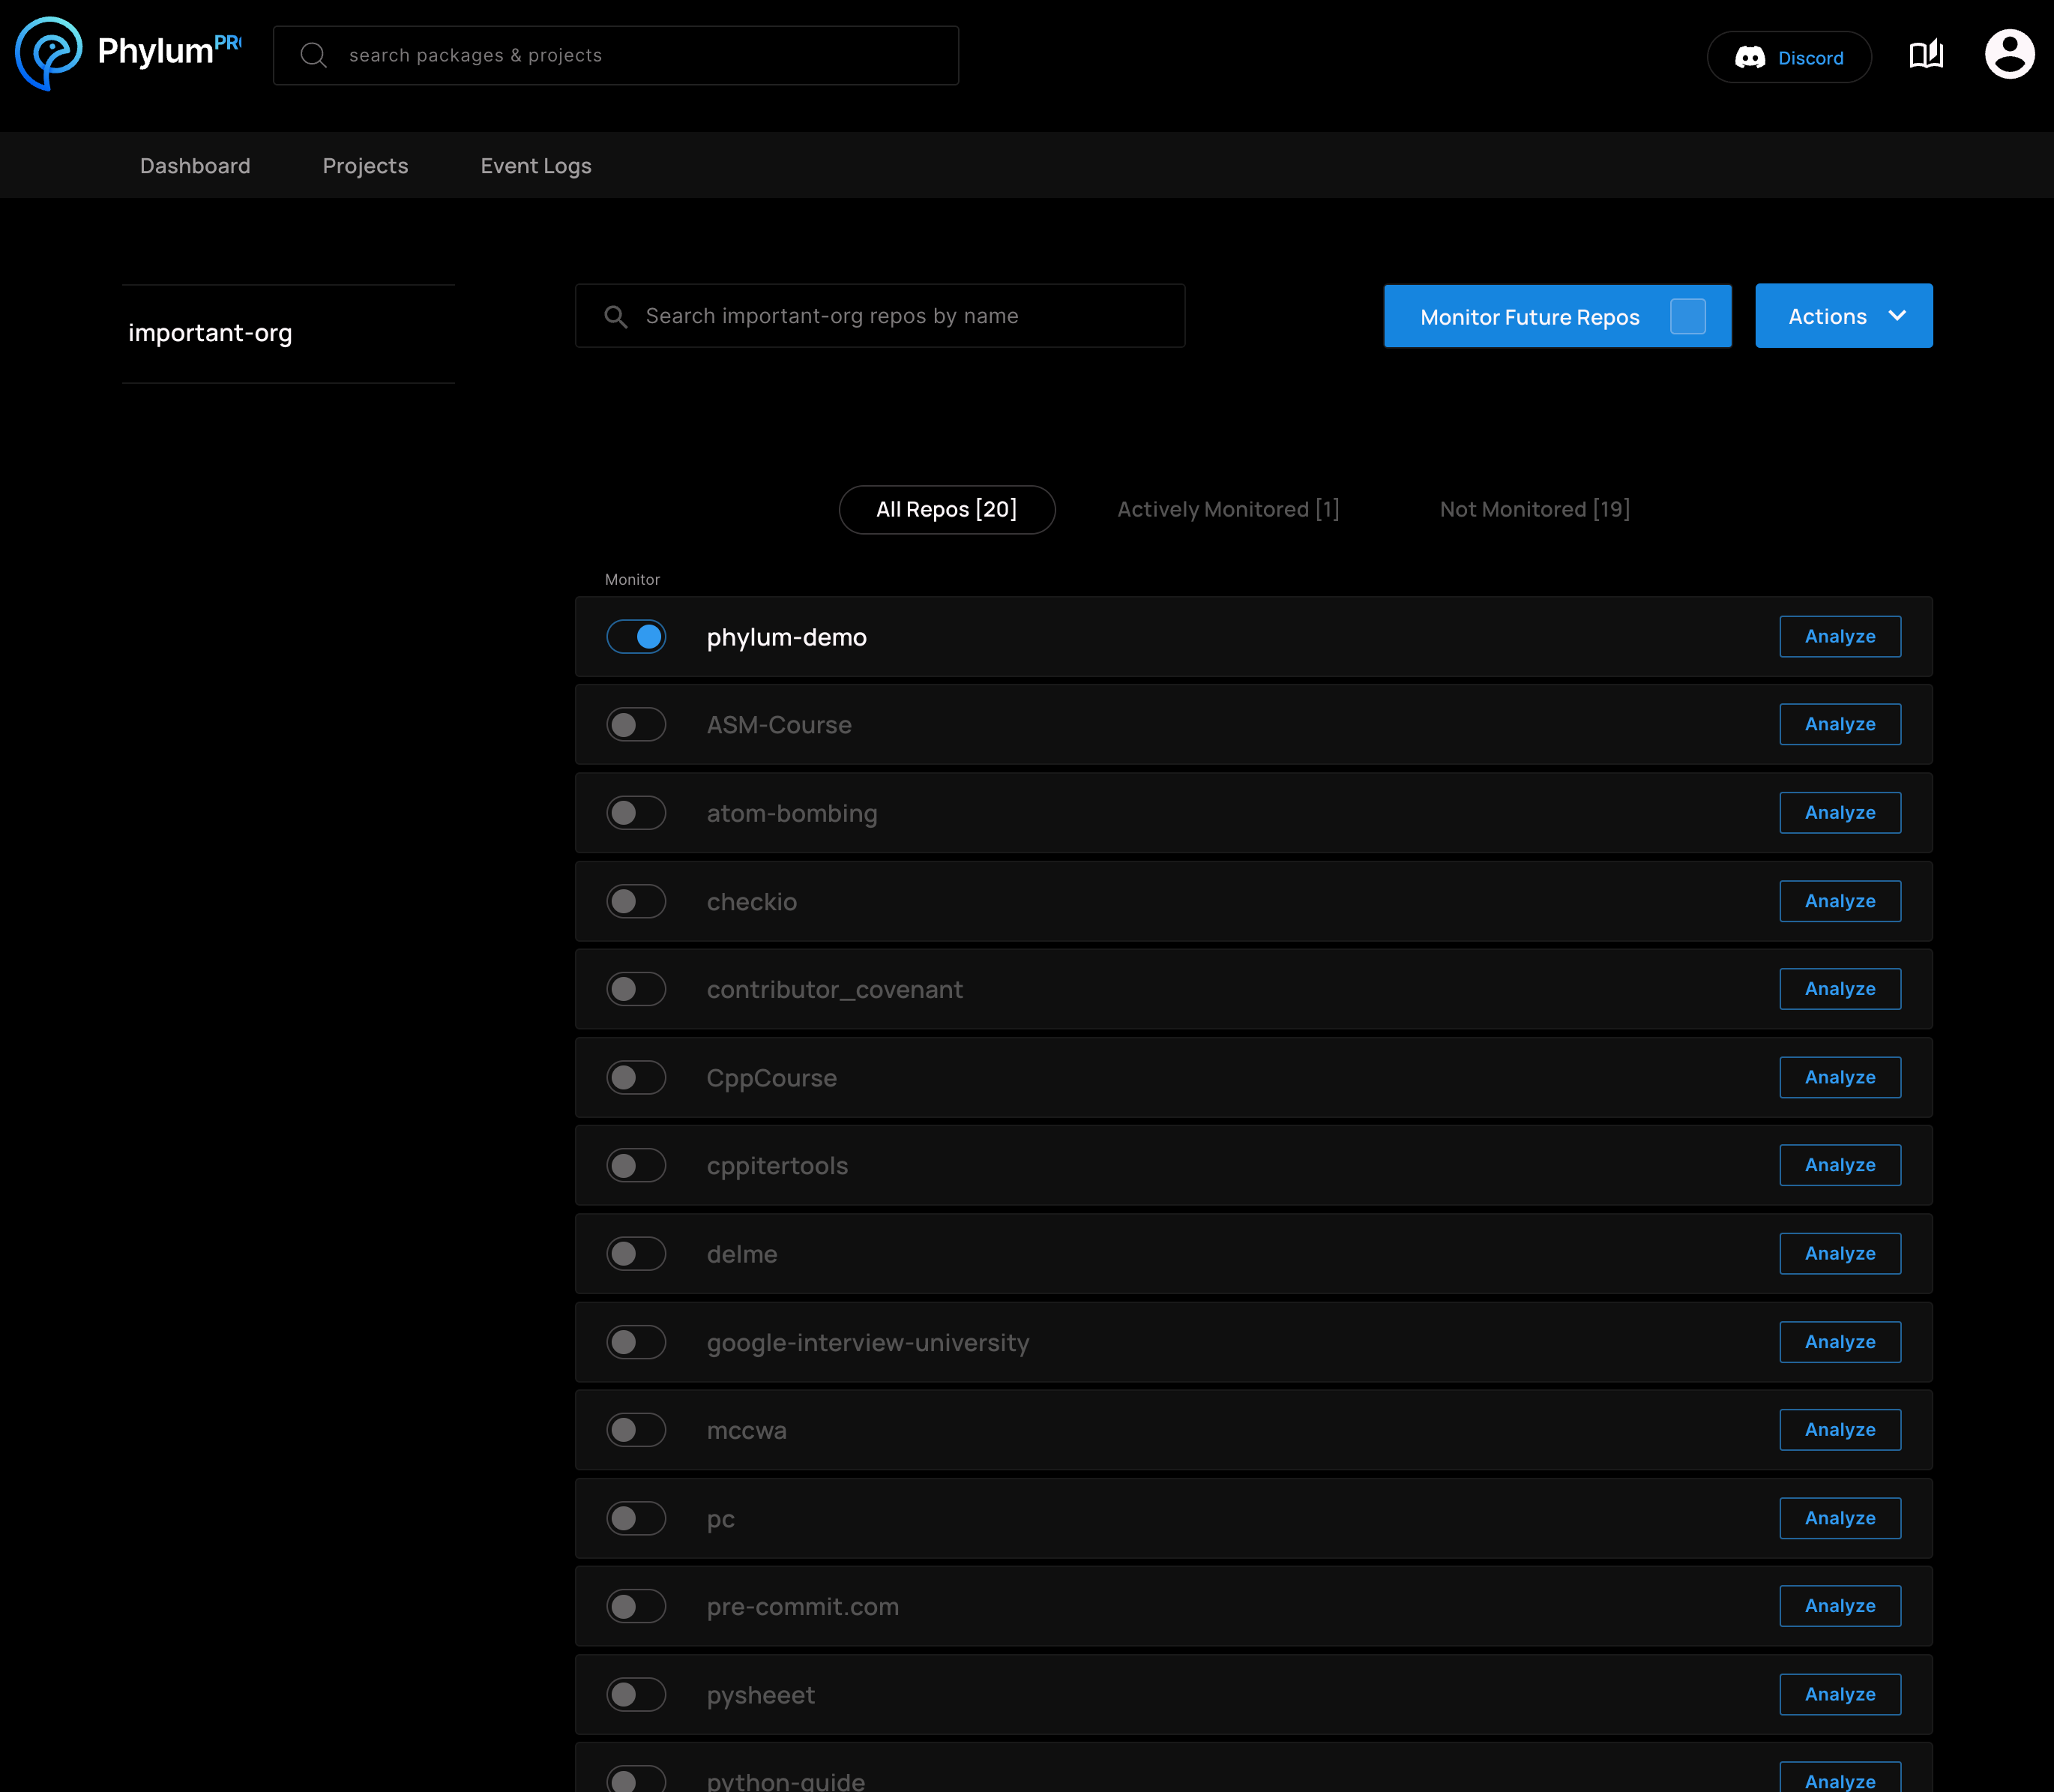The height and width of the screenshot is (1792, 2054).
Task: Click Analyze for pysheeet
Action: pos(1840,1694)
